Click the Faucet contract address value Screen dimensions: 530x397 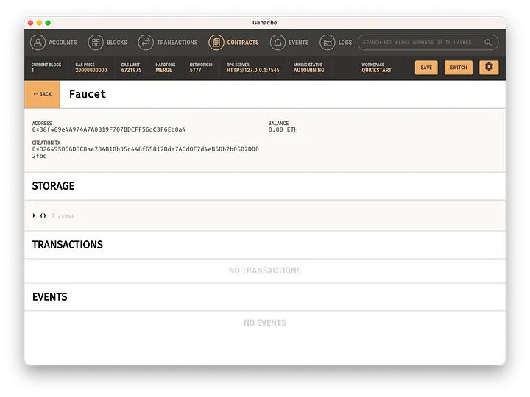108,129
